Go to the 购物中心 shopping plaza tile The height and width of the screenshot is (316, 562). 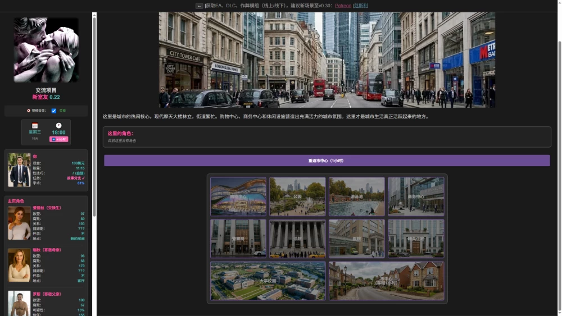click(238, 196)
